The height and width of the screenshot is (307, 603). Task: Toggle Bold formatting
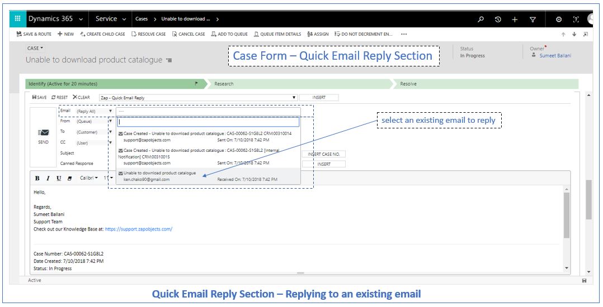pos(37,178)
